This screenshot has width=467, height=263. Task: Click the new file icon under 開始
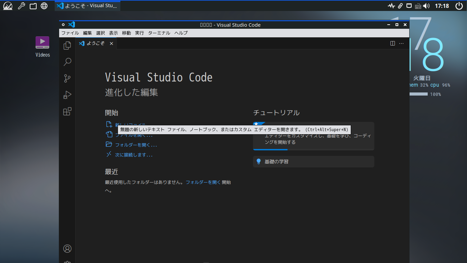(x=109, y=125)
